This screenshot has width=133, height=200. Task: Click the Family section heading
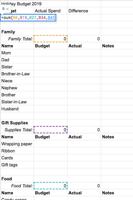(8, 32)
